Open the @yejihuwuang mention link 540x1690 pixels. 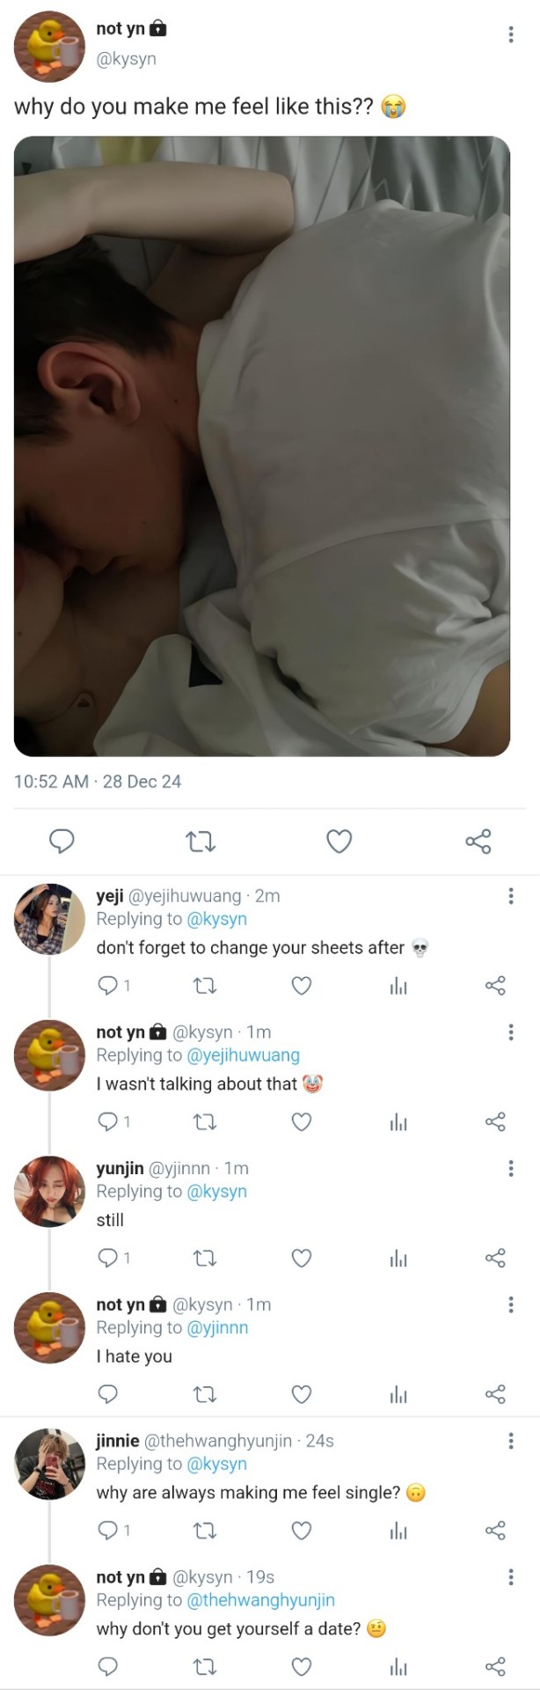pyautogui.click(x=244, y=1054)
